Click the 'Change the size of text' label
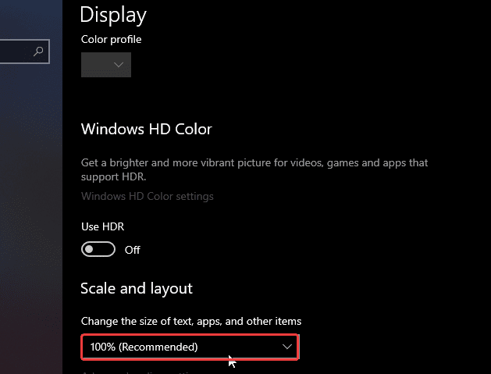 (191, 322)
